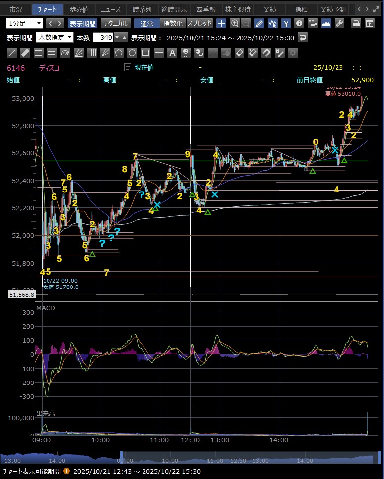Click the 本数 count input field

(x=103, y=38)
